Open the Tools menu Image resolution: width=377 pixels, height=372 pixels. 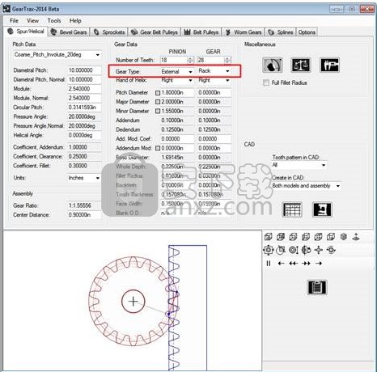54,21
